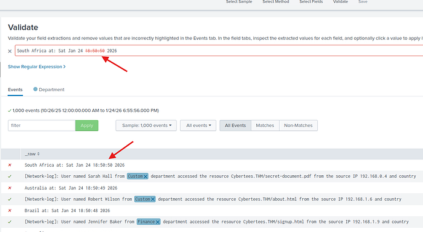Viewport: 423px width, 232px height.
Task: Expand Show Regular Expression link
Action: [x=37, y=66]
